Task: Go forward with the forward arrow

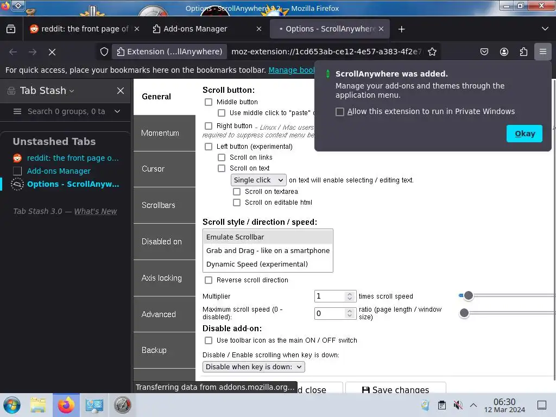Action: pyautogui.click(x=33, y=52)
